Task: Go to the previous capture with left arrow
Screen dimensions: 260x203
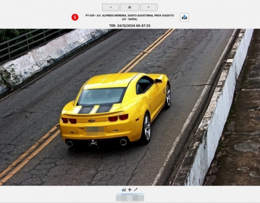Action: tap(110, 7)
